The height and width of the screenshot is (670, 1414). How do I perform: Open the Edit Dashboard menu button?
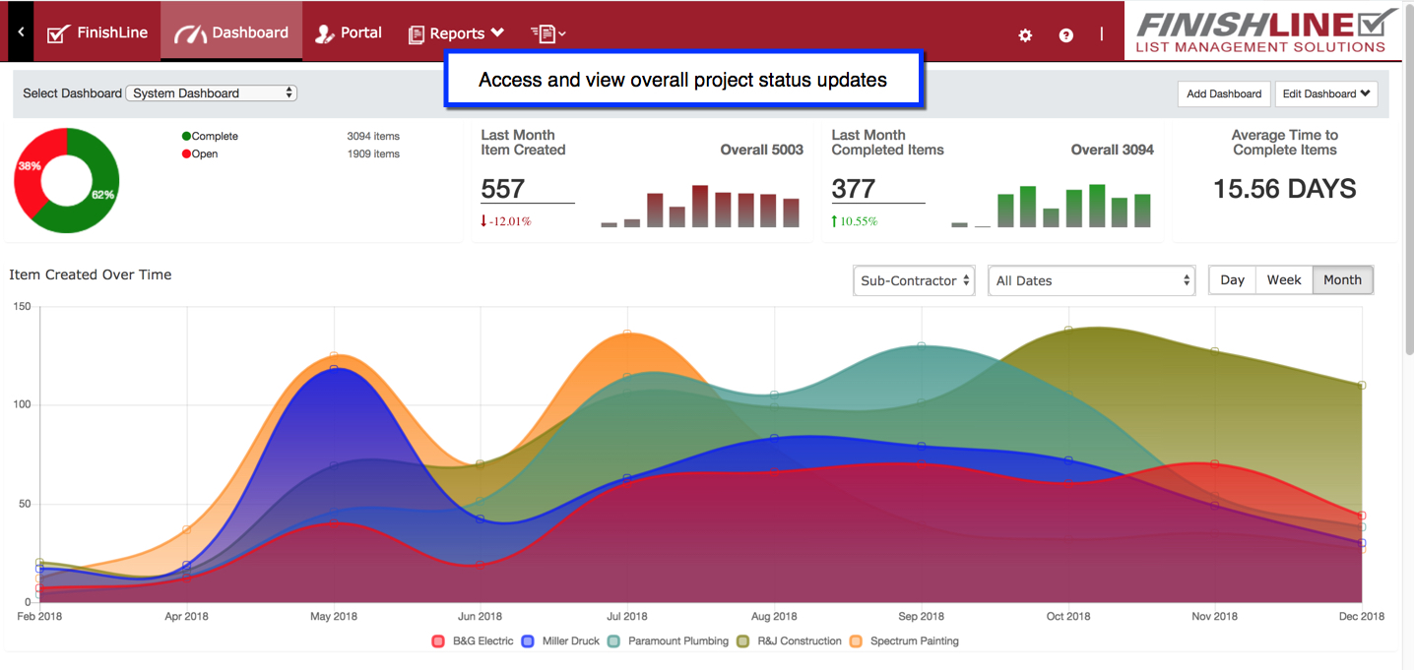(1326, 93)
